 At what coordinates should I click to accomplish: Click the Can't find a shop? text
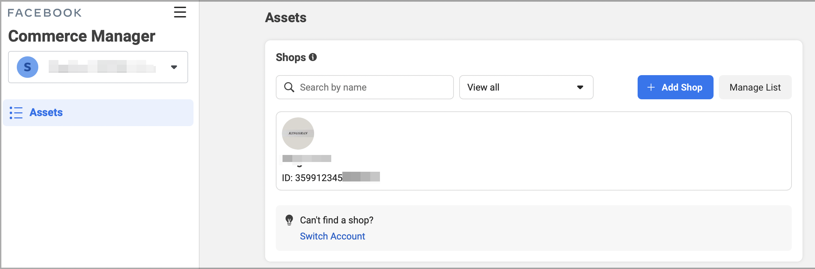tap(337, 220)
